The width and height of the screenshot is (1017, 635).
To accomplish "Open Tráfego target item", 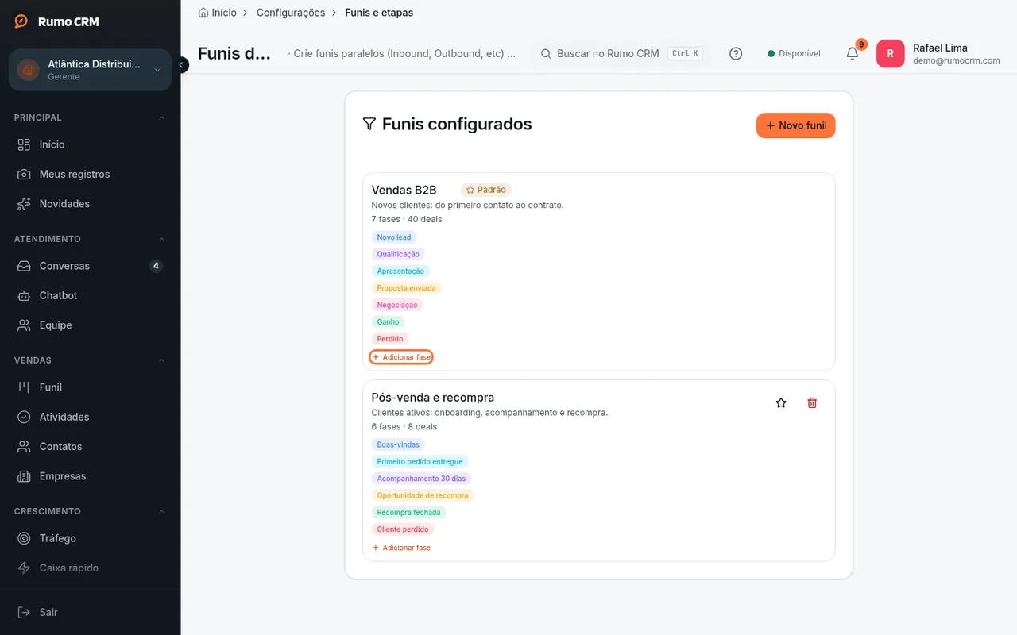I will (x=91, y=538).
